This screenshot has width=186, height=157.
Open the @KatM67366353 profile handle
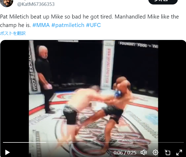[36, 4]
